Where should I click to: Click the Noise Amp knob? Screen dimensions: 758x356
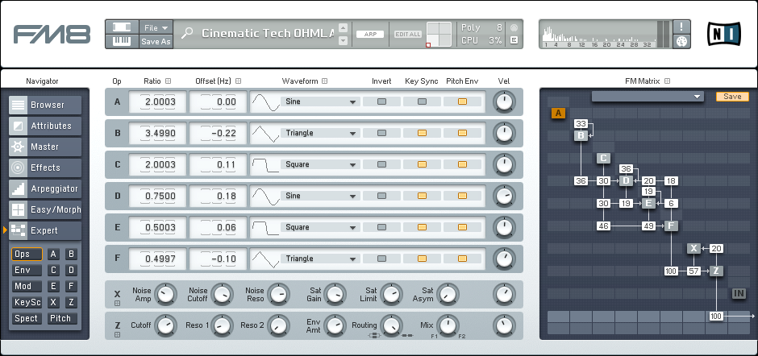click(165, 294)
